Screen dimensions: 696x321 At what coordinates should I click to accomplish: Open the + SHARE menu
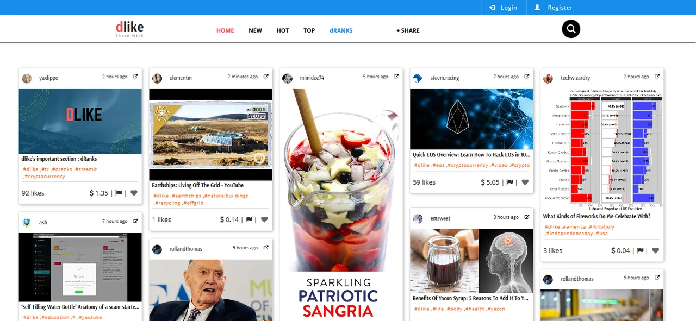click(x=408, y=30)
